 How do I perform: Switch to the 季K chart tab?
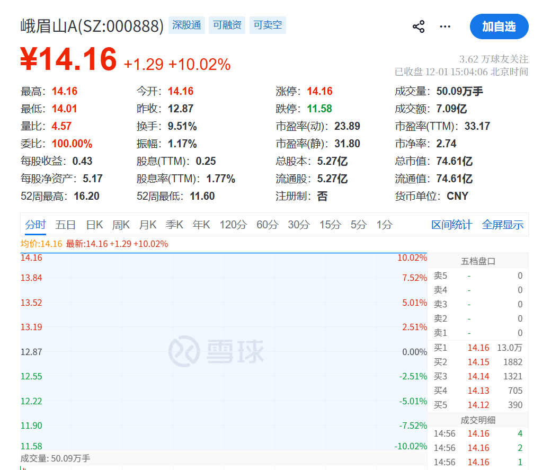[x=174, y=225]
